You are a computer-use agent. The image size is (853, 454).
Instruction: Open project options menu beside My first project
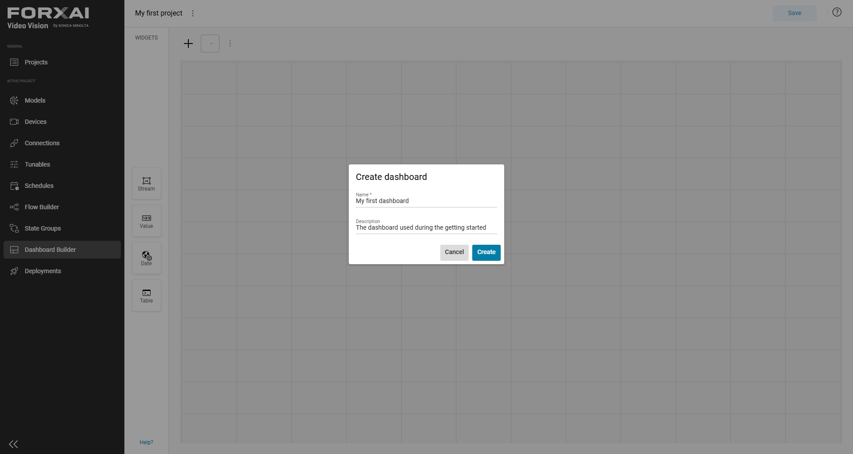(193, 13)
